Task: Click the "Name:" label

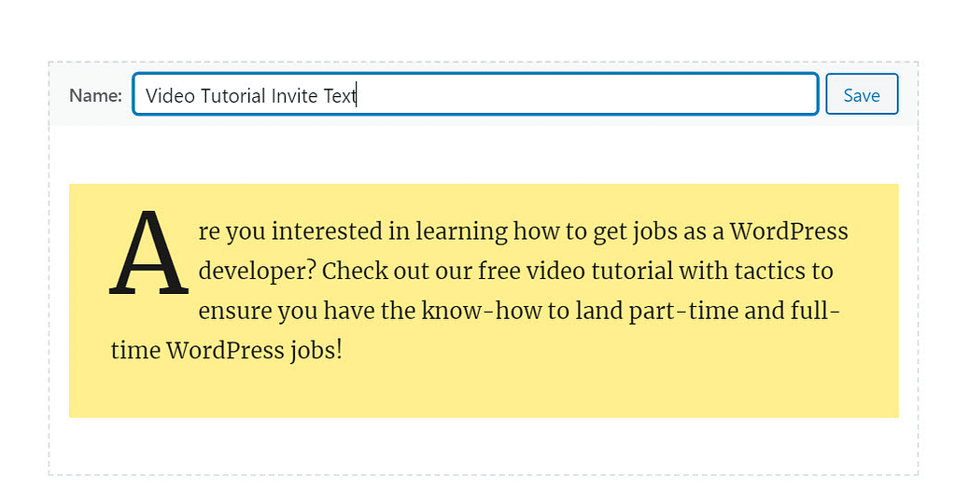Action: 95,95
